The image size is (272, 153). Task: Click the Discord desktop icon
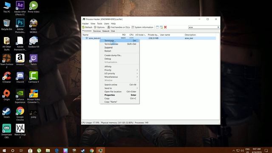pos(20,77)
